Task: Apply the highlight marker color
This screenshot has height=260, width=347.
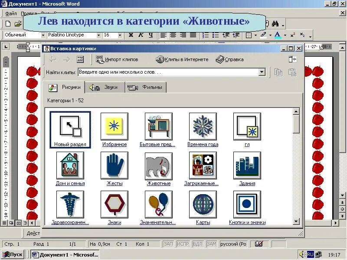Action: tap(263, 35)
